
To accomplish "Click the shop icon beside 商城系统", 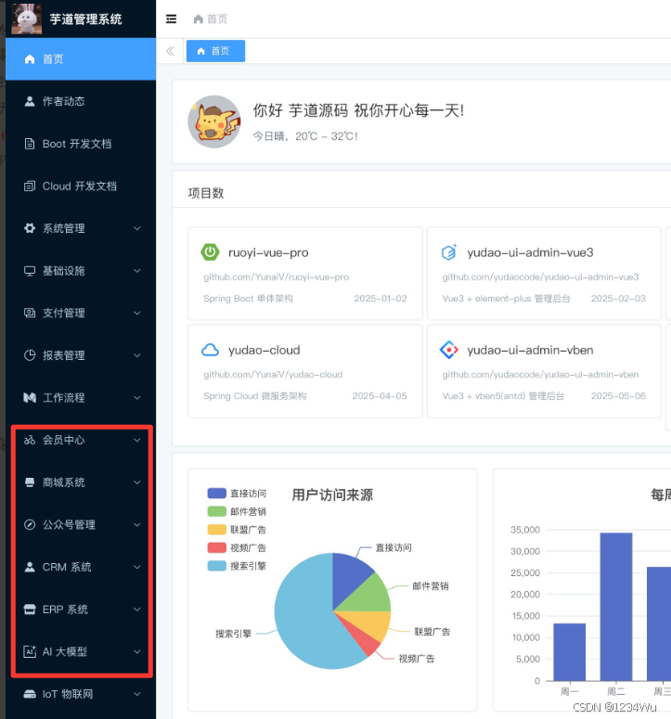I will point(30,482).
